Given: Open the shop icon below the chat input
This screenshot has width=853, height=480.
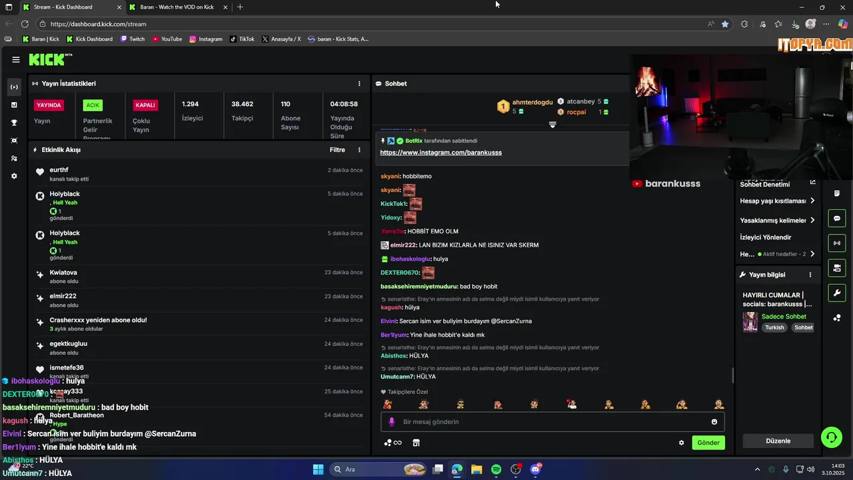Looking at the screenshot, I should (416, 443).
